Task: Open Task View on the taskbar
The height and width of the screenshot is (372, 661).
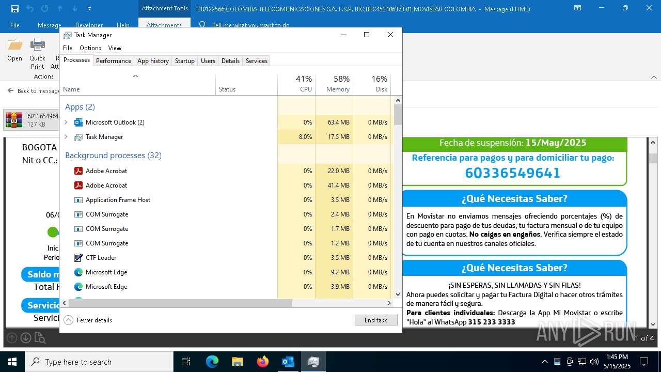Action: pos(186,362)
